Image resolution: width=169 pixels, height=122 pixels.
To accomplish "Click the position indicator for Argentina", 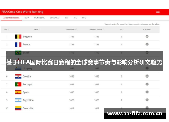I will (x=147, y=100).
